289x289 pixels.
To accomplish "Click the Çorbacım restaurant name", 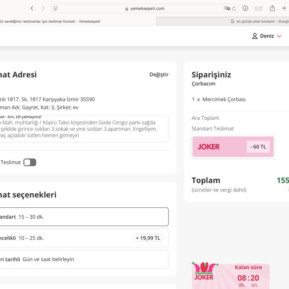I will 204,84.
